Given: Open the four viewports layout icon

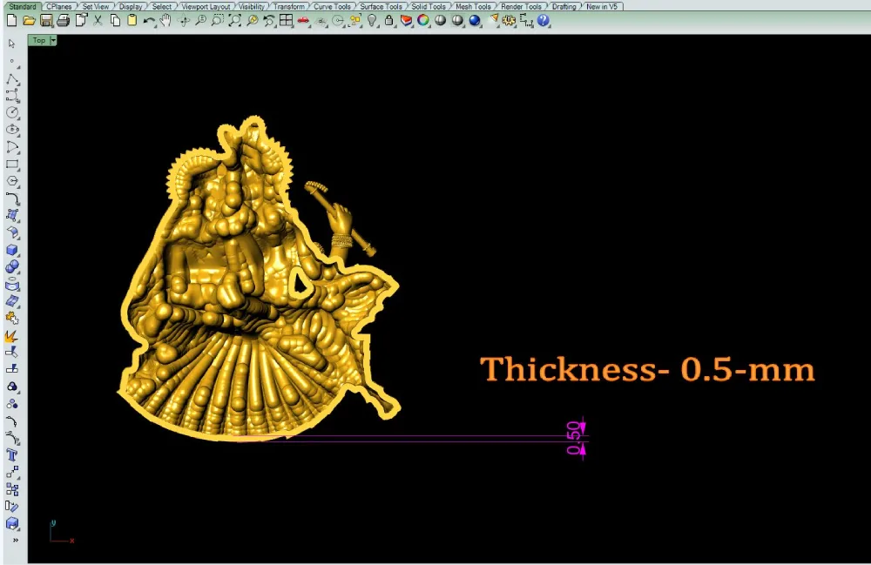Looking at the screenshot, I should (x=286, y=21).
